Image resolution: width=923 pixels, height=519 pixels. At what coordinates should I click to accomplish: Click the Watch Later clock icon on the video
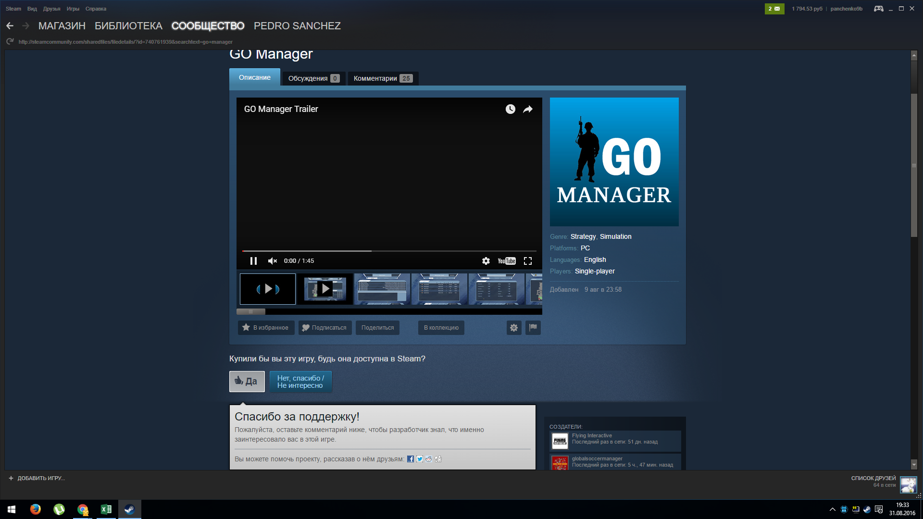(510, 109)
